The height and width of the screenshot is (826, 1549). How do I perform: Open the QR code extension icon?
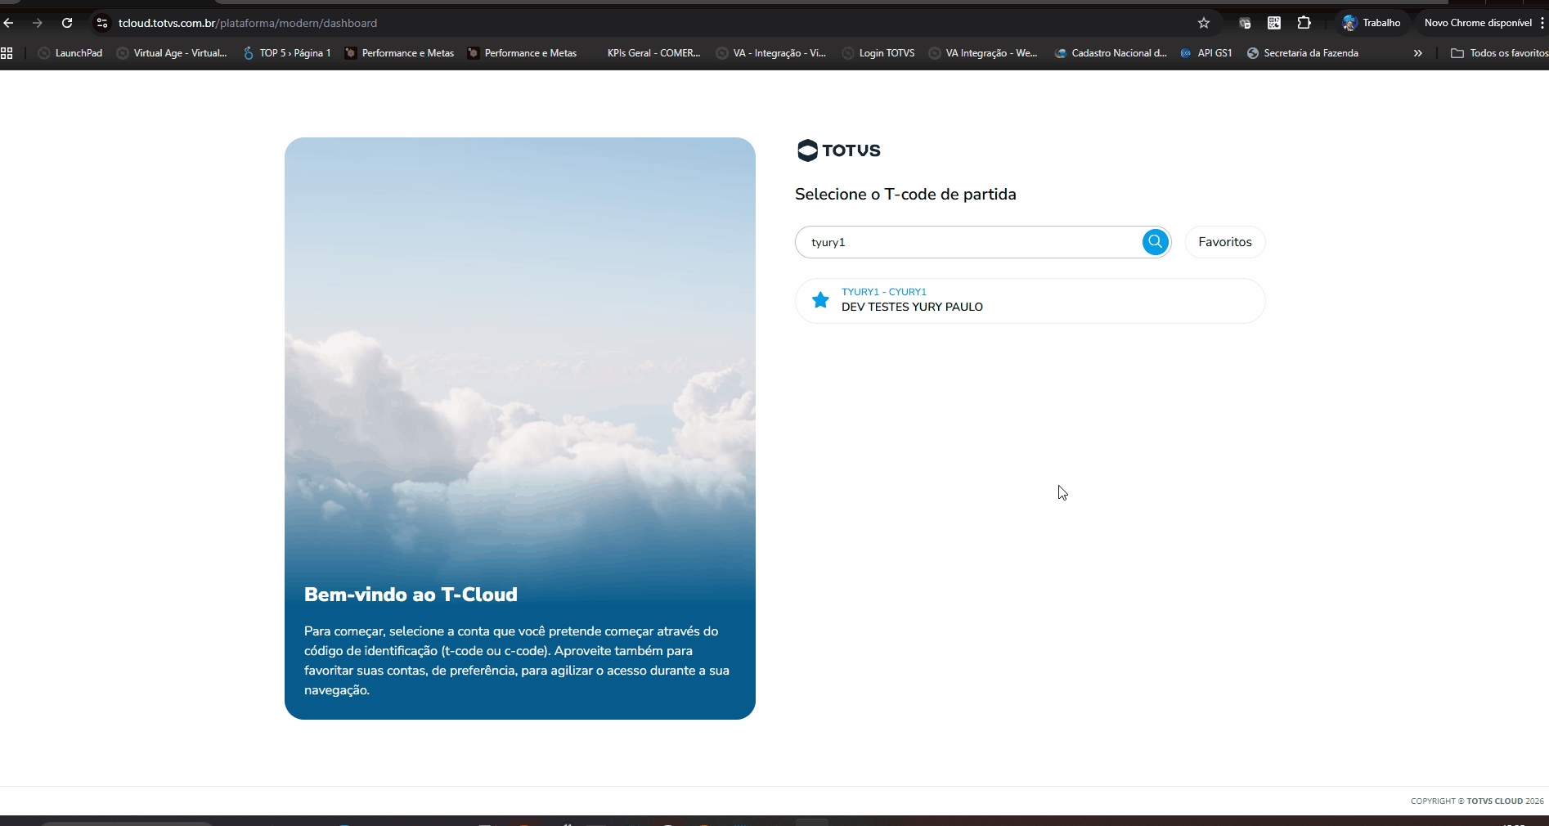point(1274,23)
